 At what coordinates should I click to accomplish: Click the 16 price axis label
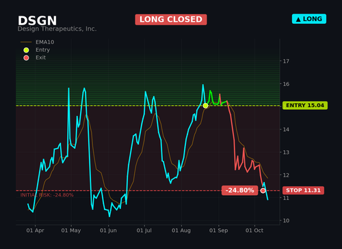[286, 84]
